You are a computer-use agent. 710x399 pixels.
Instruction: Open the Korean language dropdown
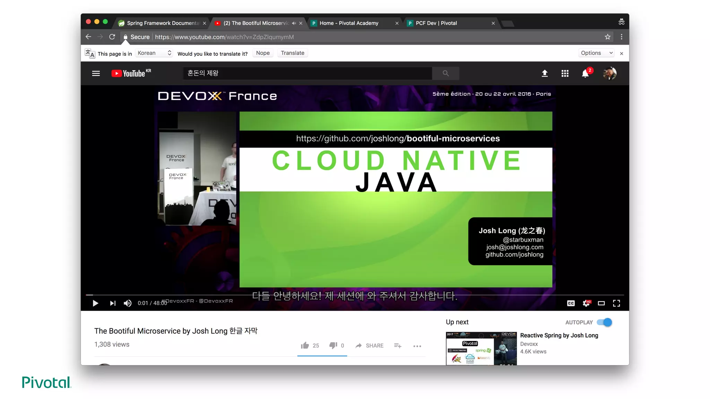(x=154, y=53)
